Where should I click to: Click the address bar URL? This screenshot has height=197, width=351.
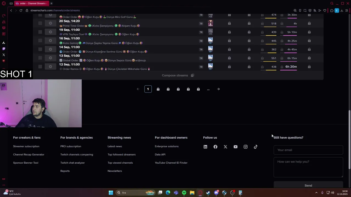pos(55,10)
